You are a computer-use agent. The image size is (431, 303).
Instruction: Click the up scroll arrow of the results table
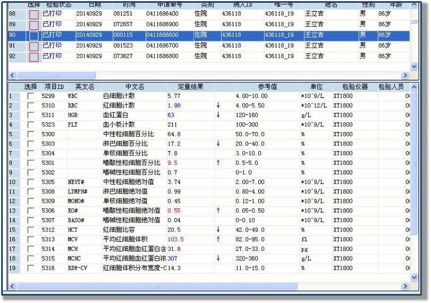pos(413,88)
